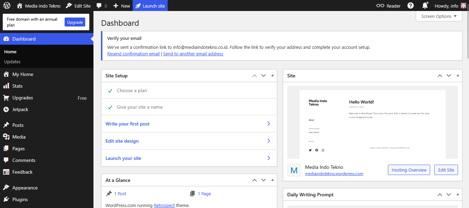Click Resend confirmation email link
The width and height of the screenshot is (469, 208).
tap(133, 54)
